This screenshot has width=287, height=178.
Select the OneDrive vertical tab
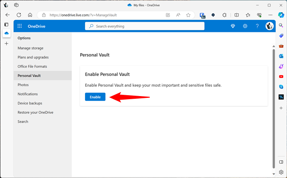pyautogui.click(x=7, y=33)
